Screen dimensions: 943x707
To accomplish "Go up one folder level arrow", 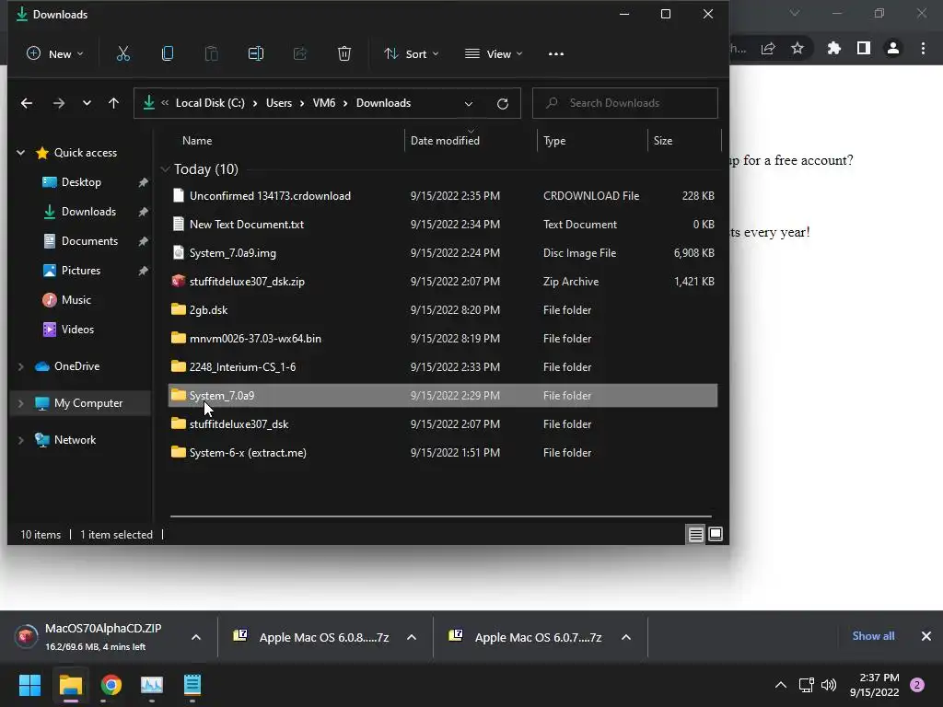I will coord(113,103).
